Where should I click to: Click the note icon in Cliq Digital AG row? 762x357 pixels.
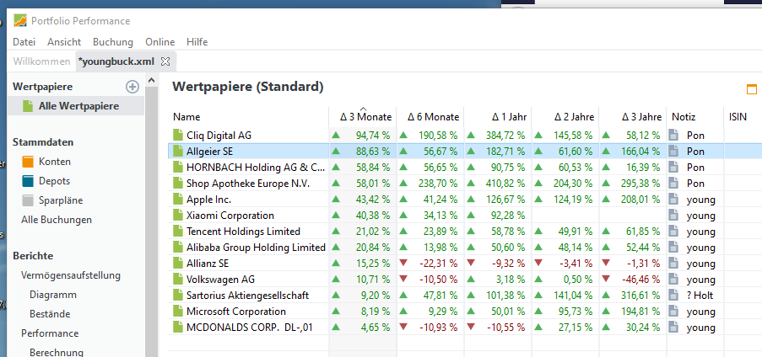673,136
